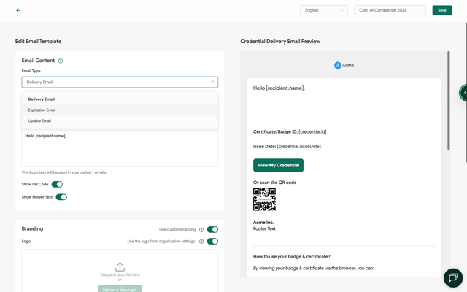Click the Email Type label
467x292 pixels.
pos(31,71)
